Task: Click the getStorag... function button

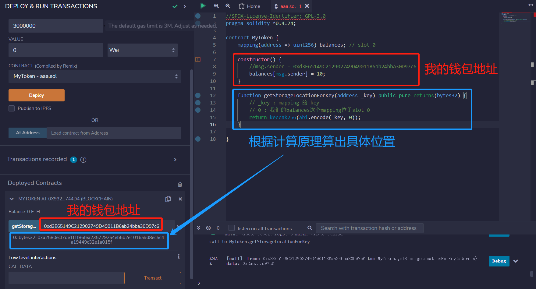Action: click(24, 226)
